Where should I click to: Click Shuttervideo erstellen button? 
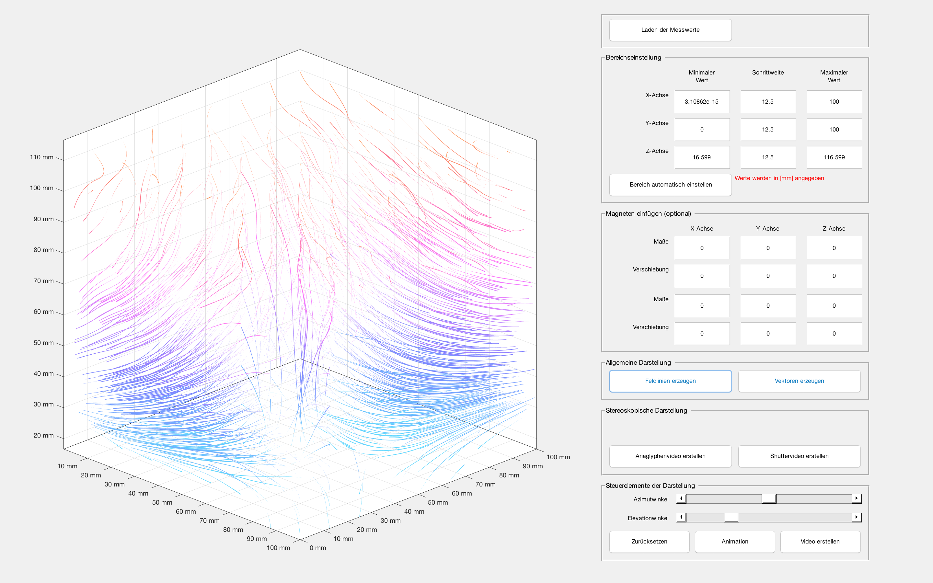(x=799, y=456)
